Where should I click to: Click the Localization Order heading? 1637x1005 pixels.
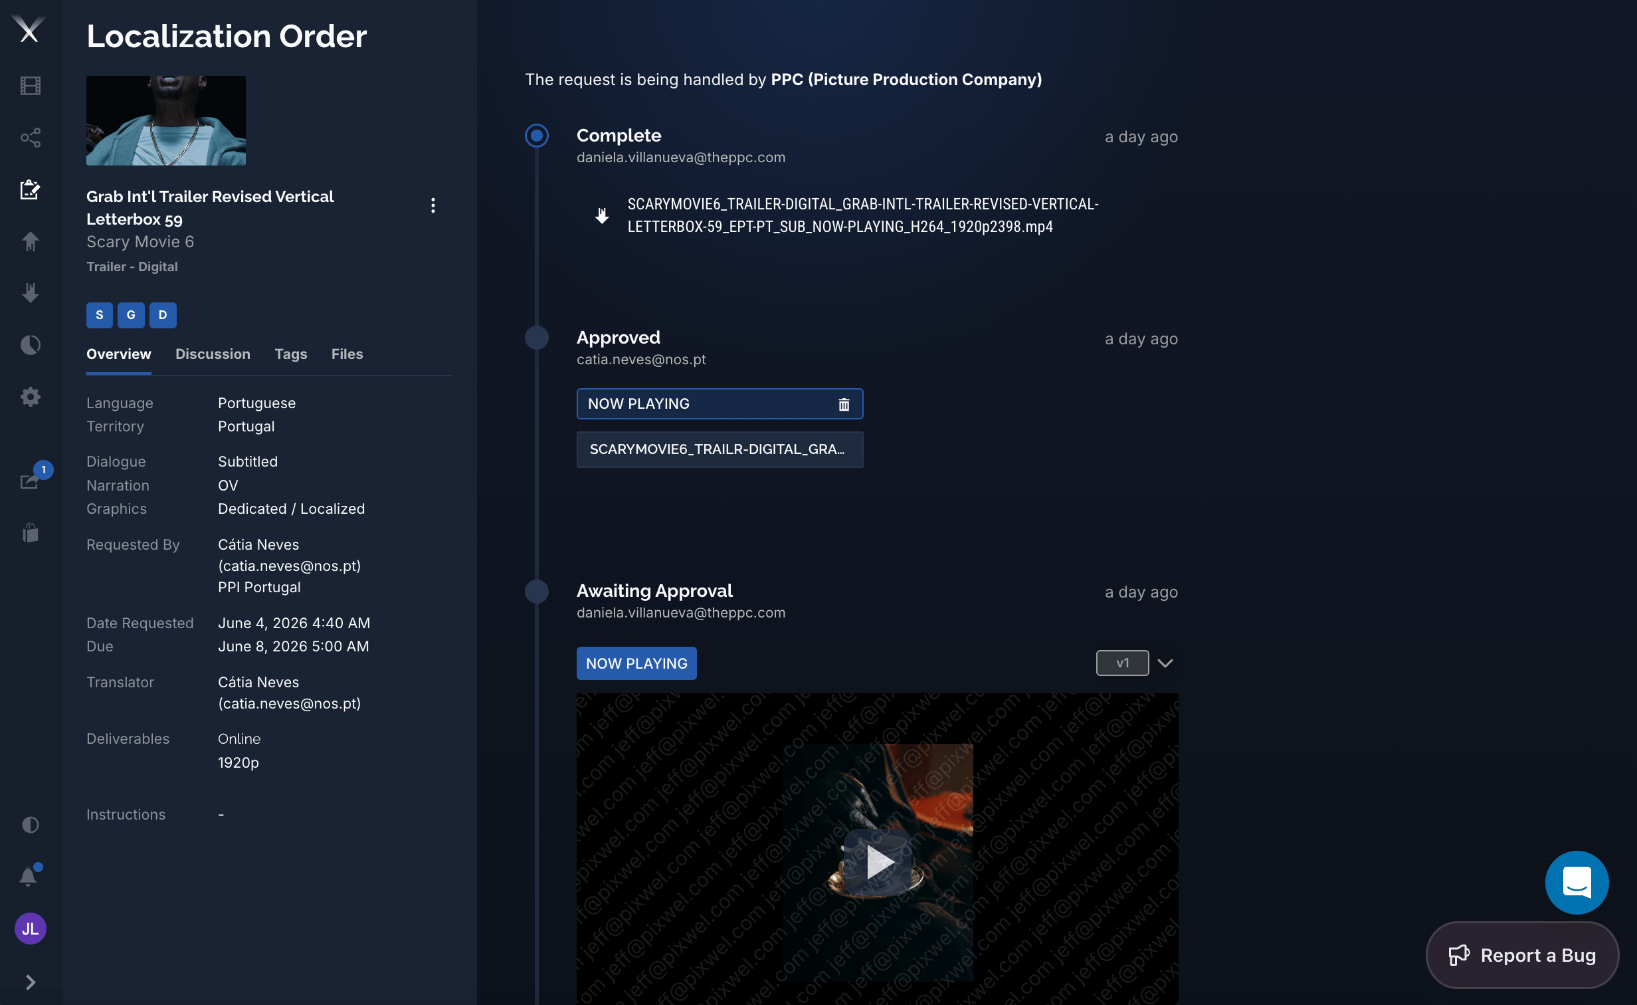[x=227, y=36]
